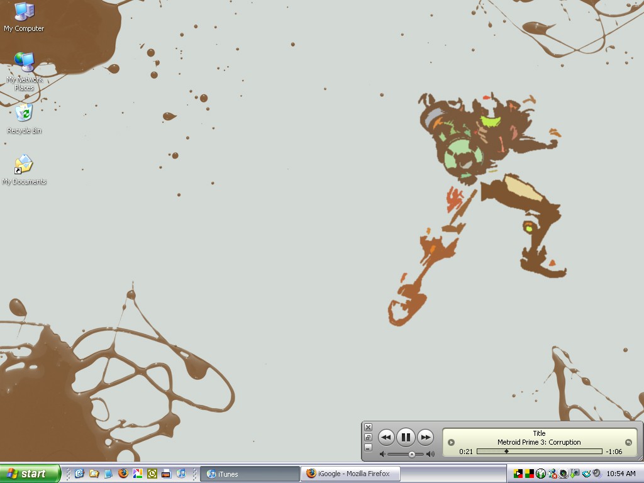Open iTunes from the Quick Launch bar
Screen dimensions: 644x483
click(x=181, y=474)
